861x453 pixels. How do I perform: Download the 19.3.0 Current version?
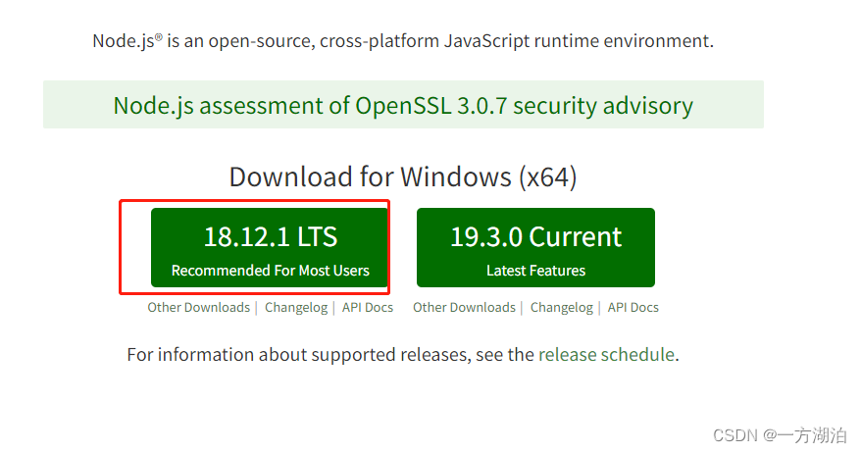[x=535, y=247]
